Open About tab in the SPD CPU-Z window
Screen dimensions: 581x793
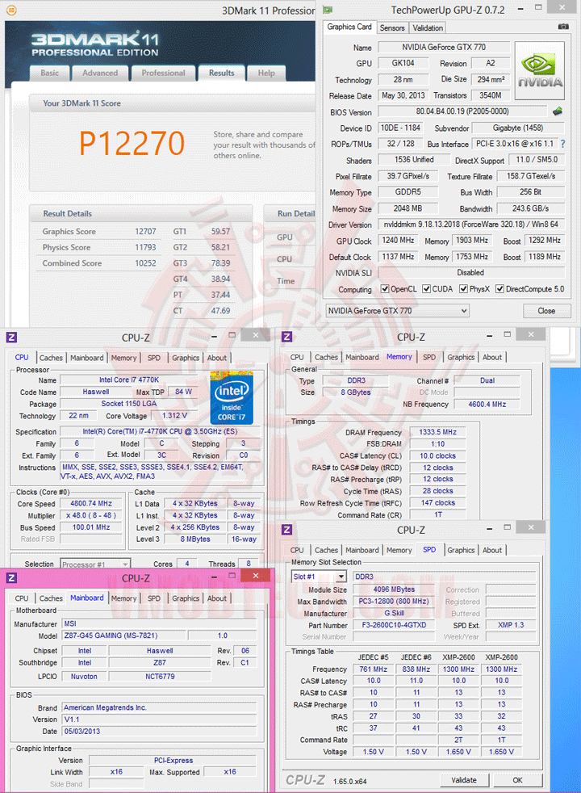tap(492, 550)
